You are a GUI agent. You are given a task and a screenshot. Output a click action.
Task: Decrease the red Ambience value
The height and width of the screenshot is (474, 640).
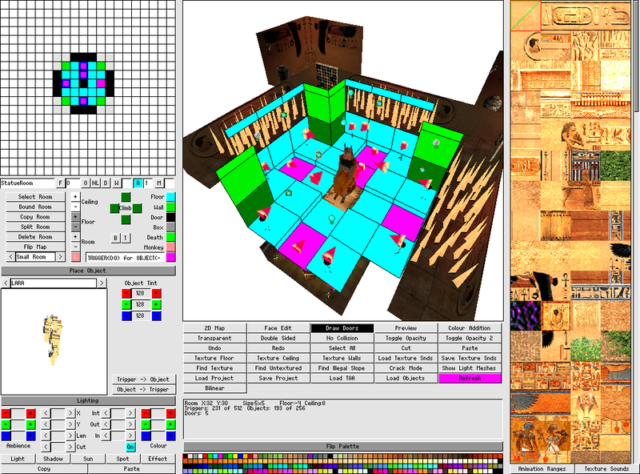tap(6, 413)
